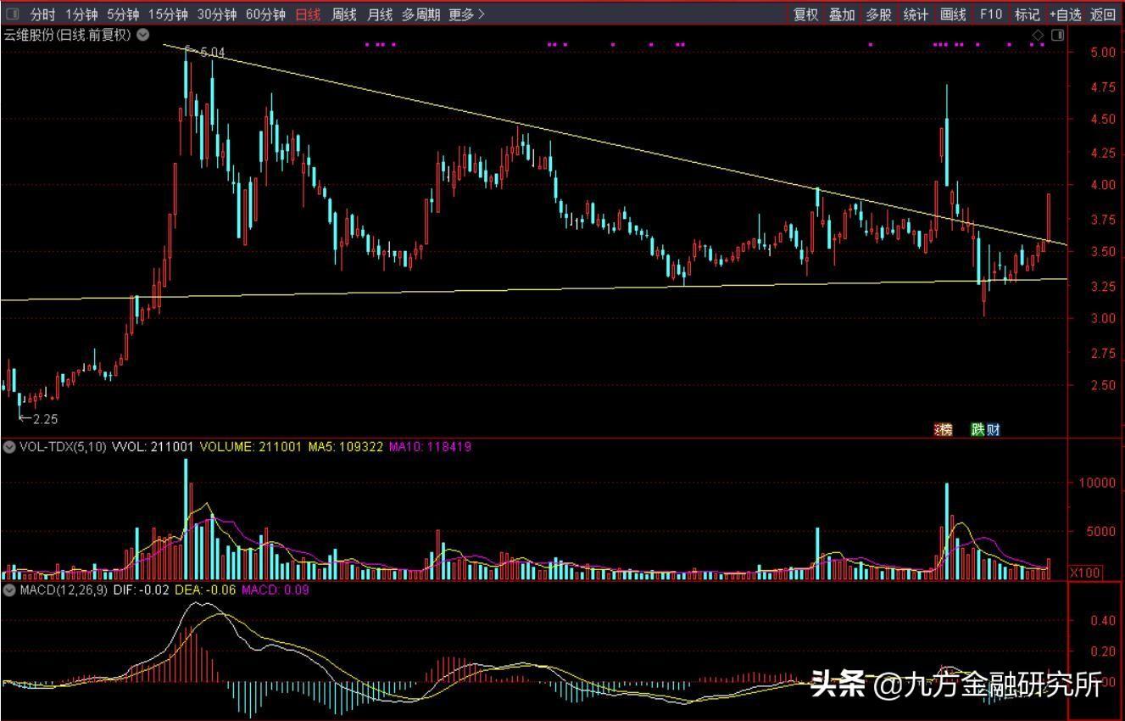Open the 多周期 multi-period view
Screen dimensions: 1125x721
pos(420,14)
